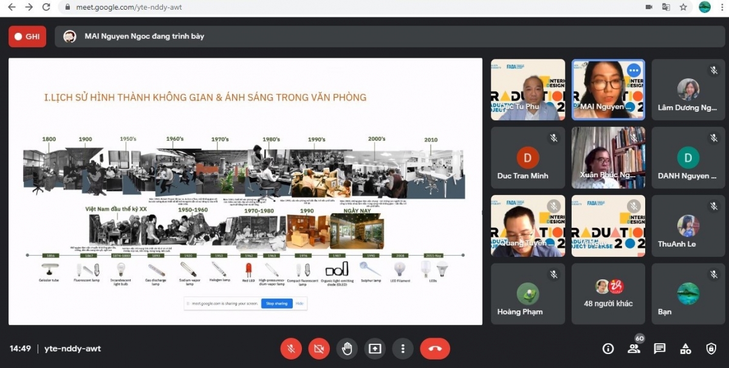The height and width of the screenshot is (368, 729).
Task: Click Stop sharing in the sharing banner
Action: 276,303
